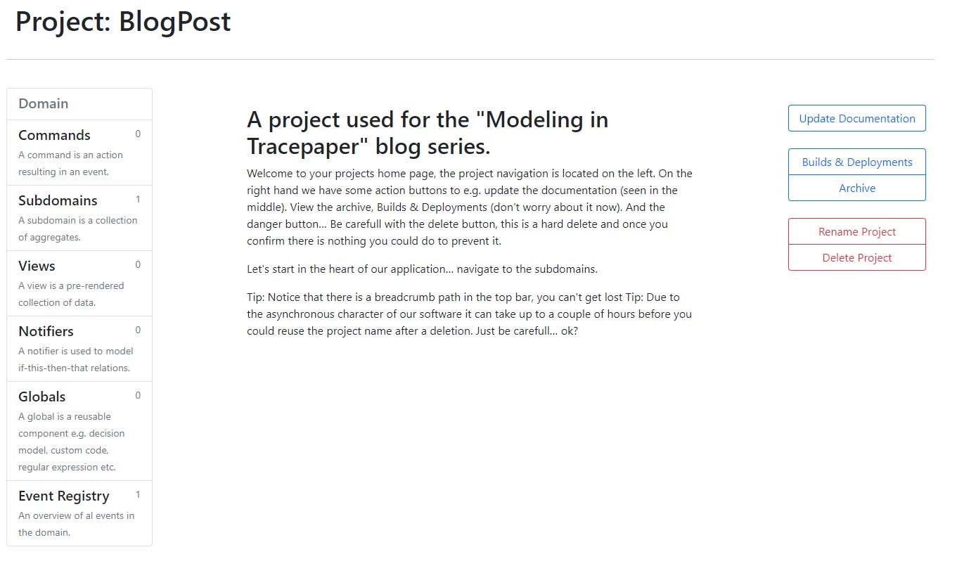This screenshot has height=566, width=976.
Task: Click the Project: BlogPost page title
Action: tap(123, 22)
